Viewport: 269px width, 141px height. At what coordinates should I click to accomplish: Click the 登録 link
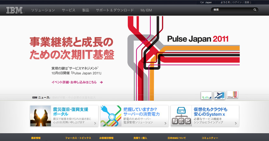click(247, 2)
